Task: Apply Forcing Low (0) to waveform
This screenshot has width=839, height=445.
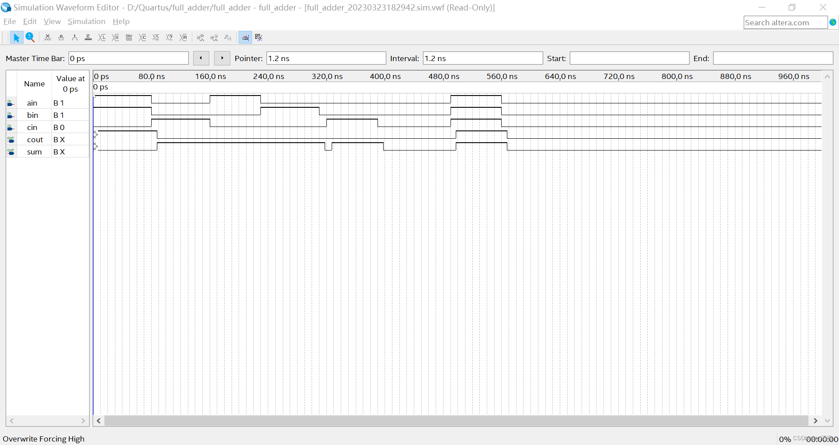Action: (61, 38)
